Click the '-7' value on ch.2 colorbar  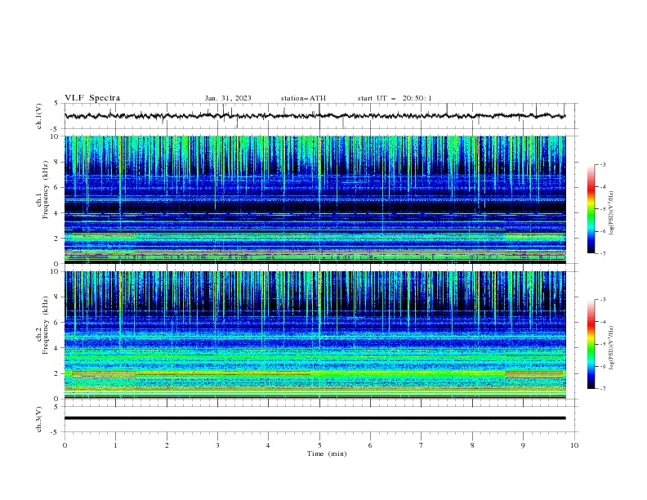[x=603, y=389]
